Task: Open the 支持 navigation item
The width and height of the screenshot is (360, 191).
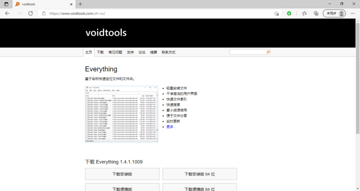Action: (x=130, y=52)
